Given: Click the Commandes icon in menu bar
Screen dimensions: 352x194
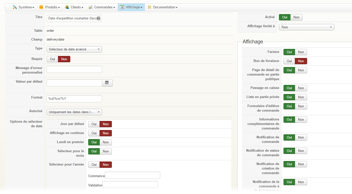Looking at the screenshot, I should click(90, 7).
